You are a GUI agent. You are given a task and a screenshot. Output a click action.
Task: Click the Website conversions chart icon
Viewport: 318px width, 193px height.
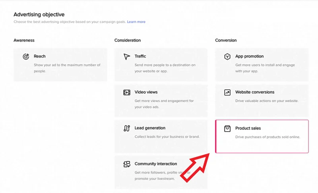[x=227, y=93]
